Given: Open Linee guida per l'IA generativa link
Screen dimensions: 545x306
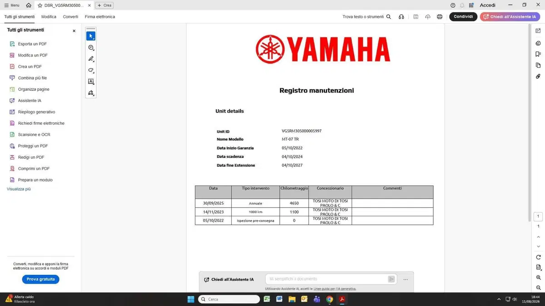Looking at the screenshot, I should pyautogui.click(x=335, y=289).
